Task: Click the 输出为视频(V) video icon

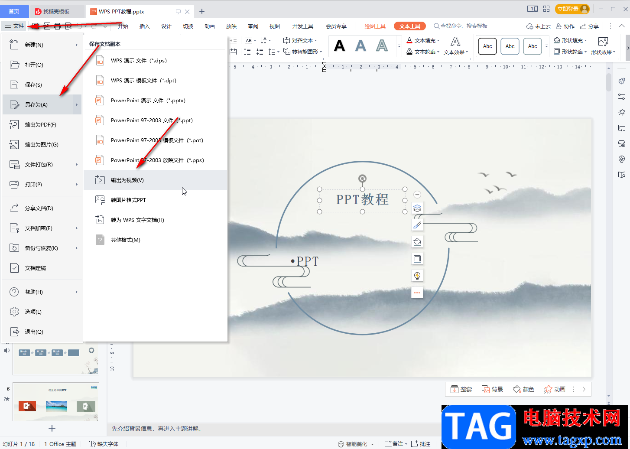Action: [x=100, y=180]
